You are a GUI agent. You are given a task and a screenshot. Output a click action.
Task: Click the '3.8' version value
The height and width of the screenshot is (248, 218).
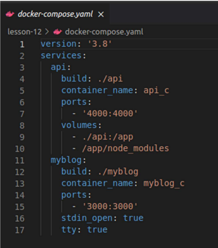pyautogui.click(x=100, y=44)
